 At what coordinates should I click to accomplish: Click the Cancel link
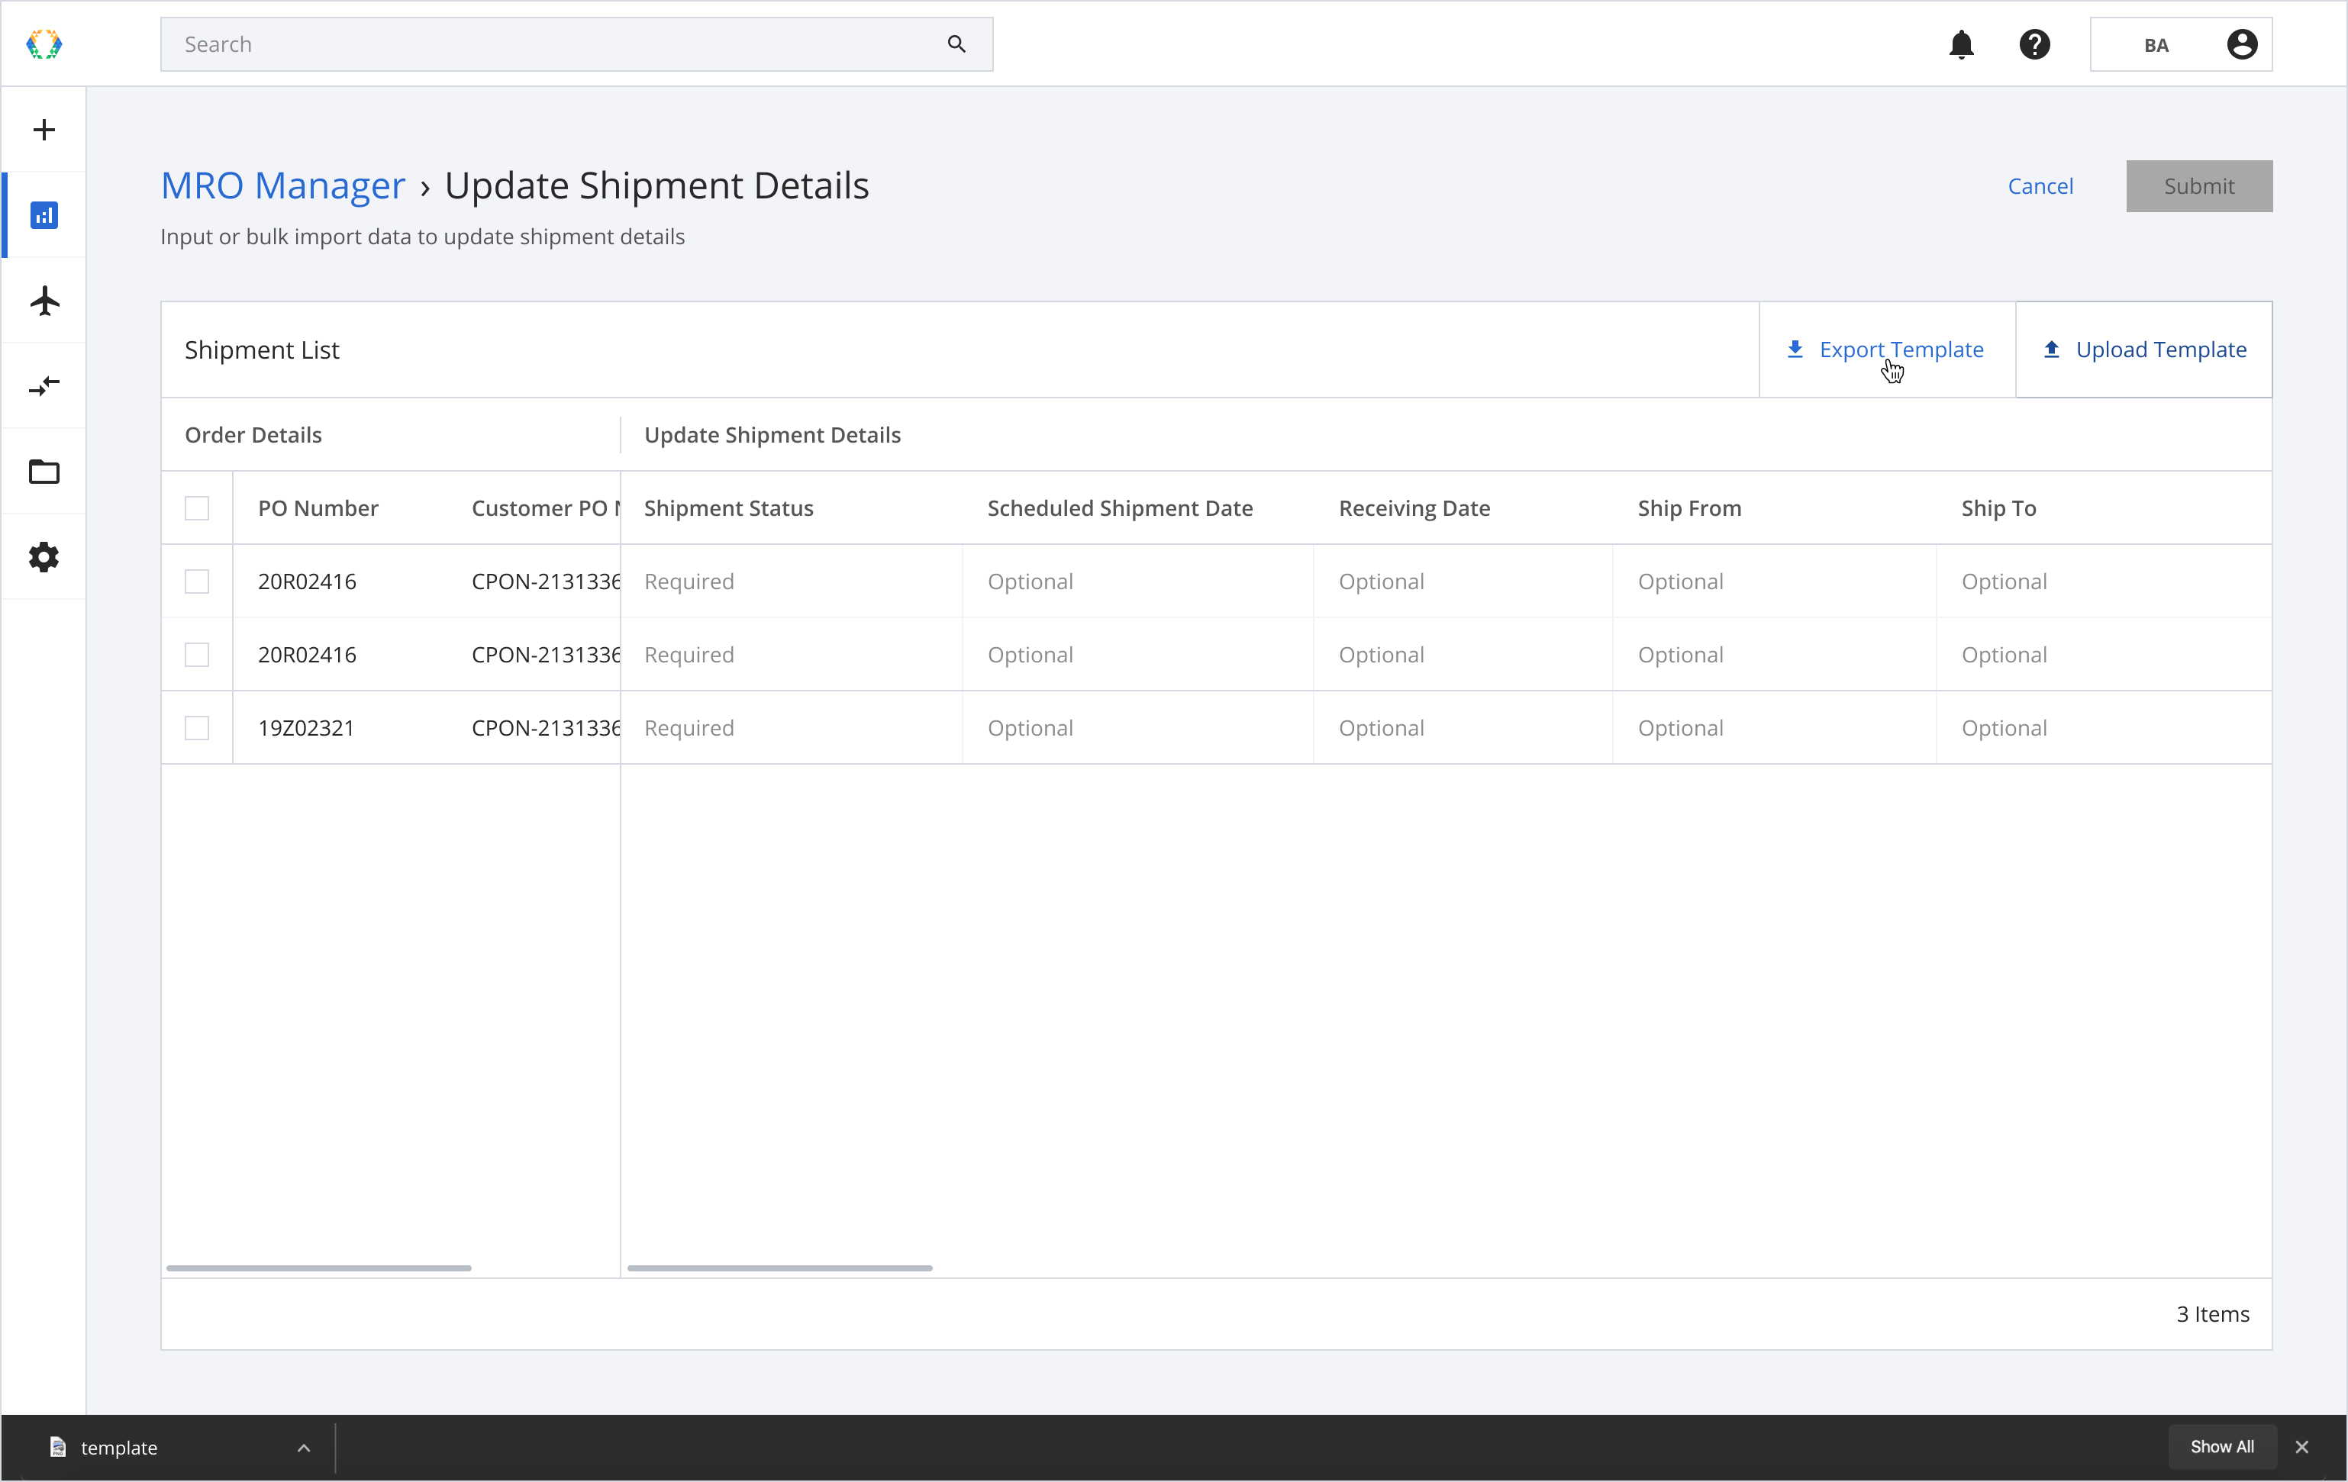[x=2040, y=186]
